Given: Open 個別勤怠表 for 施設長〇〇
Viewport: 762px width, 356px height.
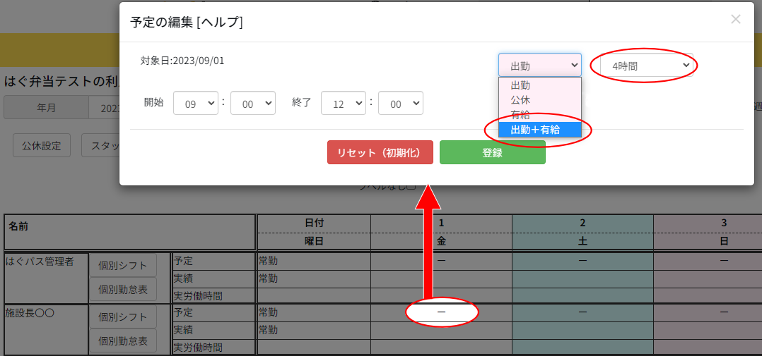Looking at the screenshot, I should click(123, 340).
